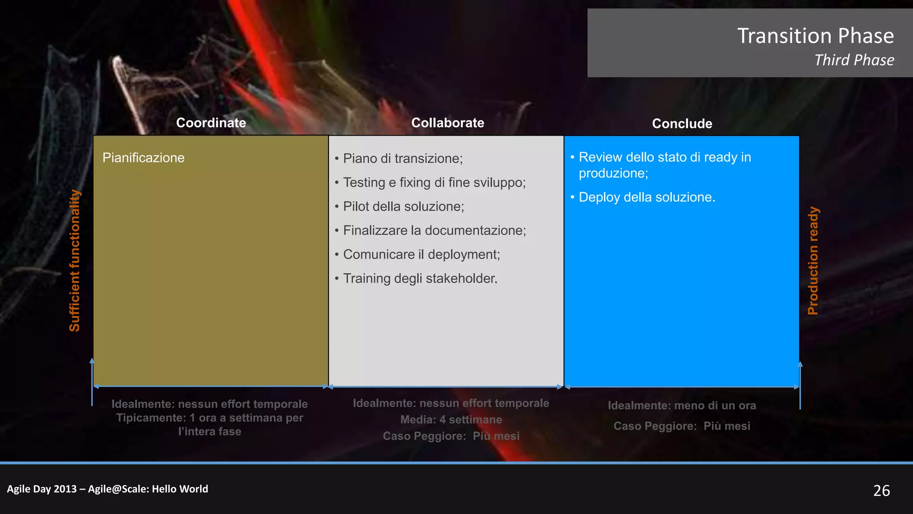913x514 pixels.
Task: Select the Pilot della soluzione bullet
Action: (x=403, y=207)
